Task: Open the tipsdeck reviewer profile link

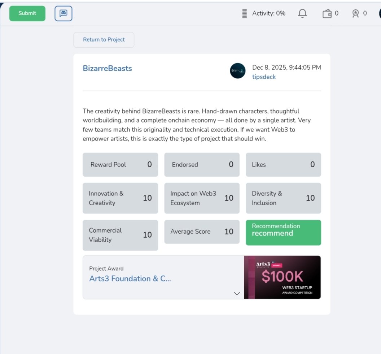Action: point(264,77)
